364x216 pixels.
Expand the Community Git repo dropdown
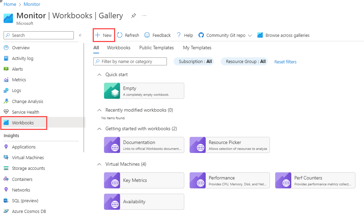[225, 35]
